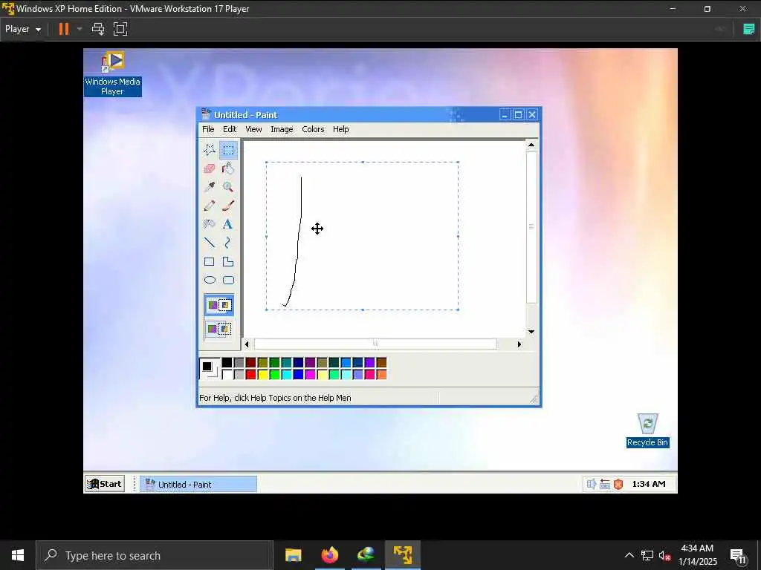This screenshot has height=570, width=761.
Task: Select the Magnifier tool
Action: tap(228, 186)
